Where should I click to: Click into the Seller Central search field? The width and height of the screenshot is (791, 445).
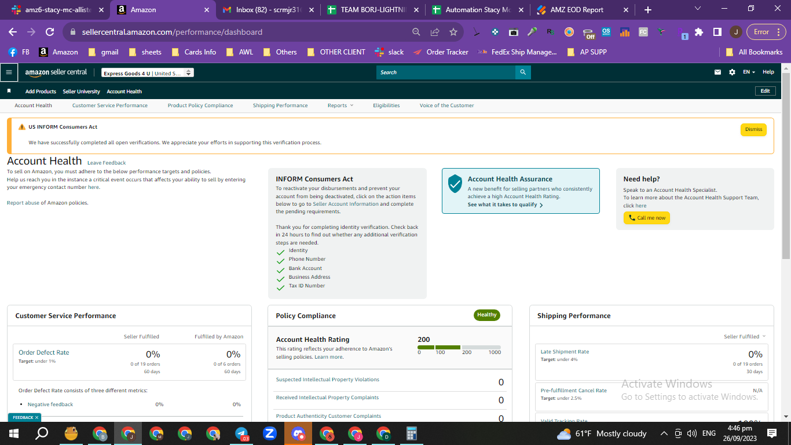point(446,72)
